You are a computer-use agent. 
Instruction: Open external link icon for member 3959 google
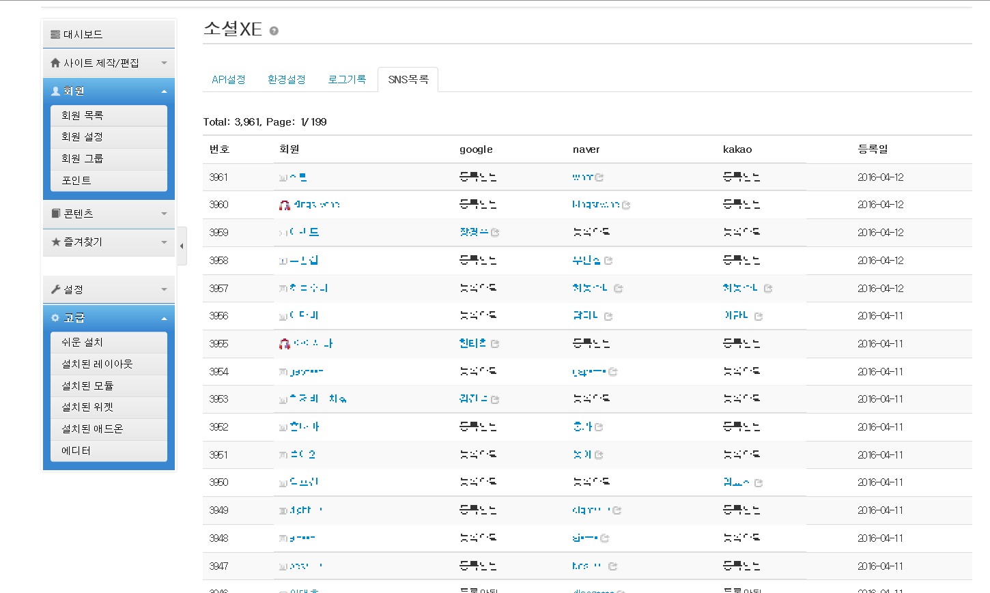pos(495,233)
